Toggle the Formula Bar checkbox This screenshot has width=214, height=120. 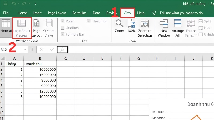pos(63,34)
